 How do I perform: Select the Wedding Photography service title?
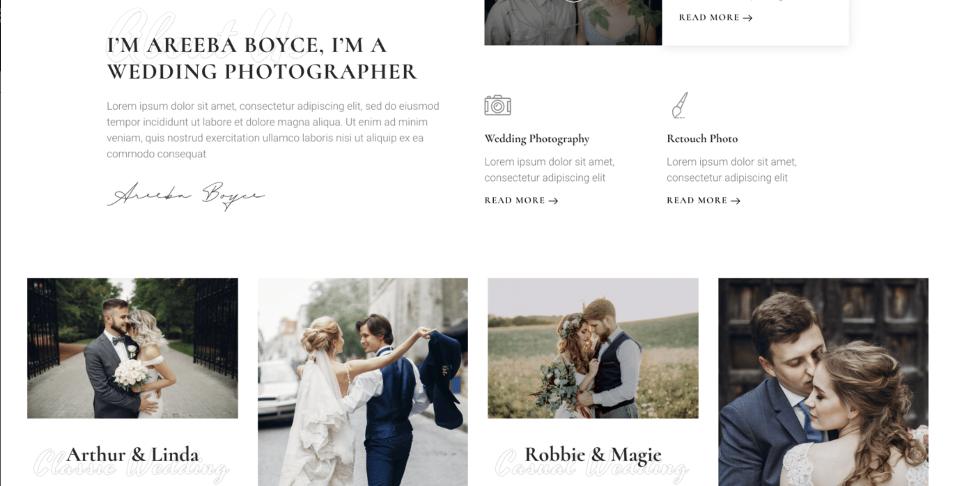pos(537,139)
